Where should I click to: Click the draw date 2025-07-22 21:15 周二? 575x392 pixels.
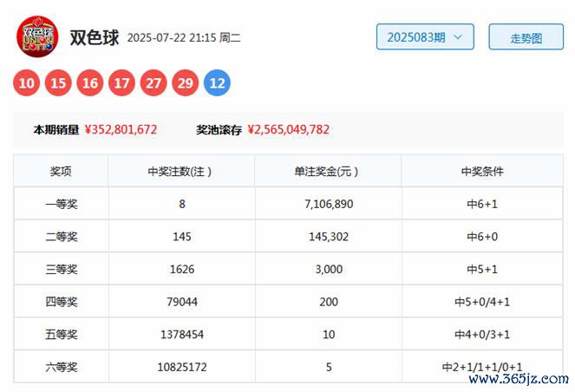pos(184,38)
